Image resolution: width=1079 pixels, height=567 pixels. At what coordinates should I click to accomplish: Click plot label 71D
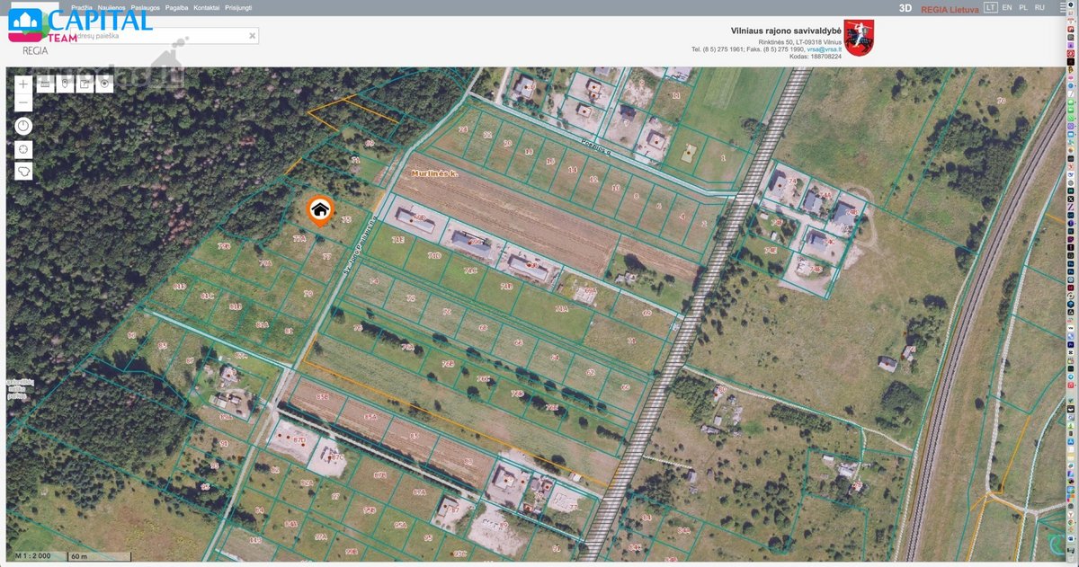[x=435, y=255]
